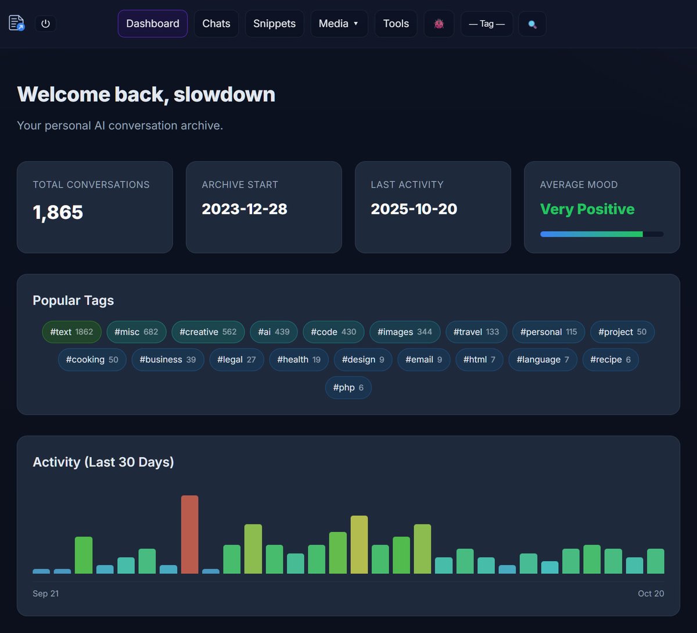
Task: Click the document archive icon top-left
Action: tap(16, 22)
